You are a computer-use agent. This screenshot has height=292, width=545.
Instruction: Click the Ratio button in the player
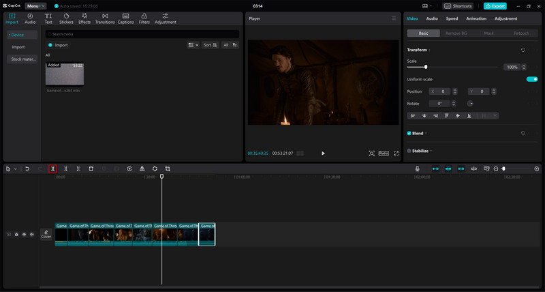coord(384,153)
